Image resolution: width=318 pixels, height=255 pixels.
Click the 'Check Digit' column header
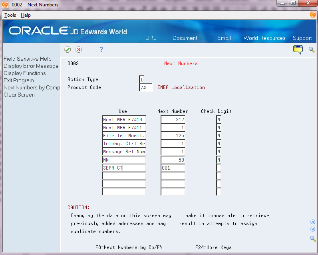(216, 111)
